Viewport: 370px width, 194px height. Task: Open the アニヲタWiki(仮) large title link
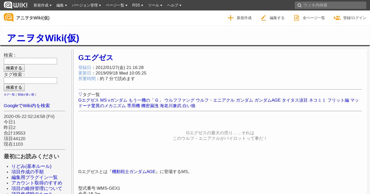(x=43, y=38)
